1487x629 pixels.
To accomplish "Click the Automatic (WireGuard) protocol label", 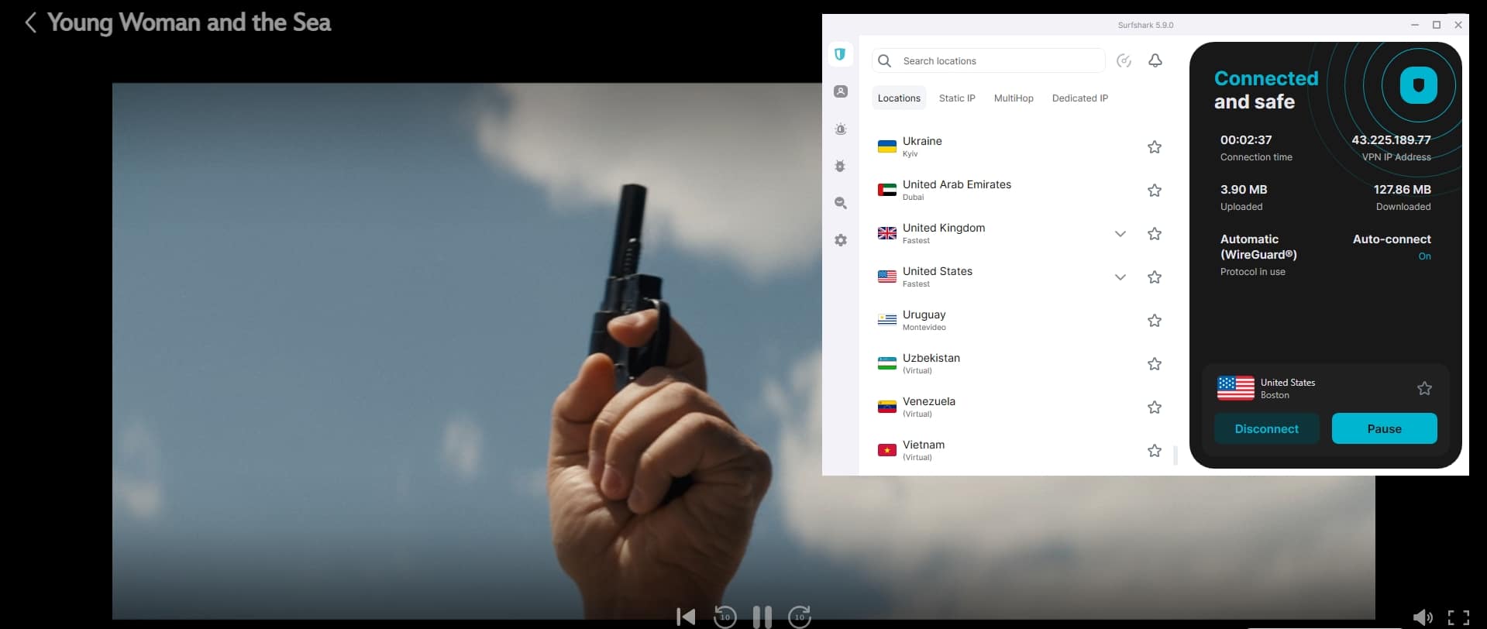I will pyautogui.click(x=1258, y=246).
